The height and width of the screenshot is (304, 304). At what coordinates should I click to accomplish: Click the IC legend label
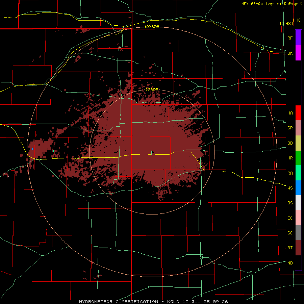[290, 218]
